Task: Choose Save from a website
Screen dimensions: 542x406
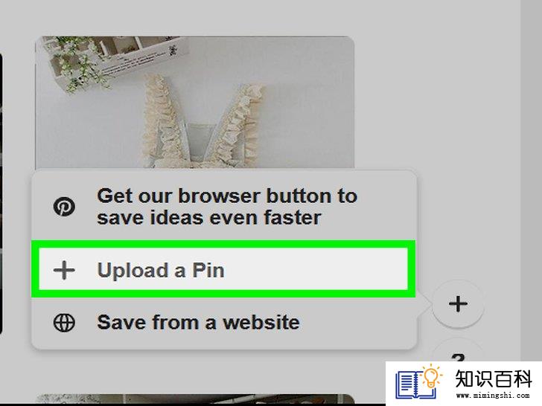Action: coord(223,323)
